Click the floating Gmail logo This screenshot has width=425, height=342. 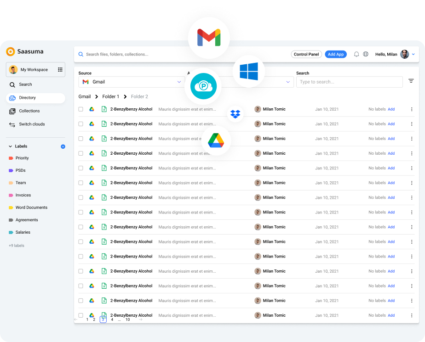click(x=209, y=38)
